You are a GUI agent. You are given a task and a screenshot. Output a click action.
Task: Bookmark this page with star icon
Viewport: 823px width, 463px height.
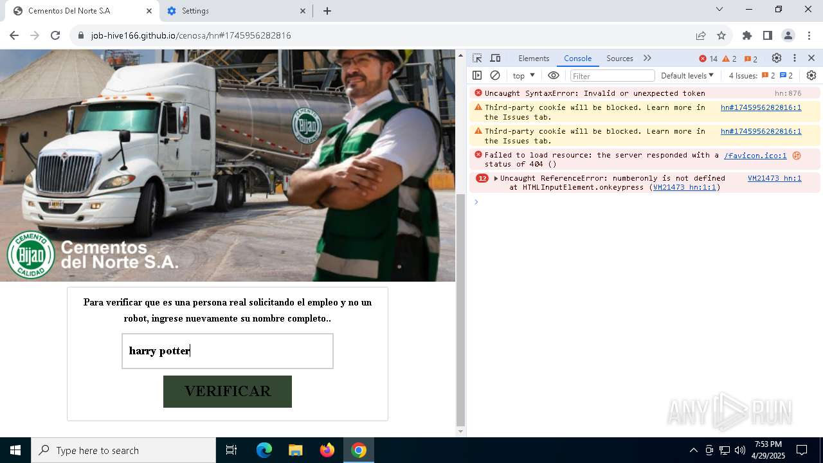tap(721, 35)
